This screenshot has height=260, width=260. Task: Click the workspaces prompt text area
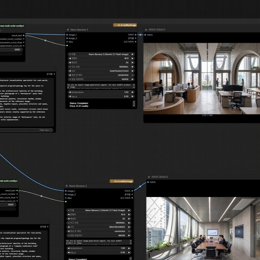(x=27, y=102)
